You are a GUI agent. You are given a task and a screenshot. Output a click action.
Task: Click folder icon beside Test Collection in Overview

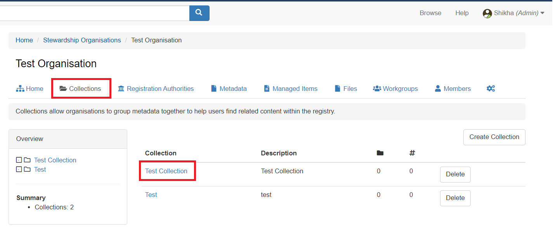(x=27, y=160)
